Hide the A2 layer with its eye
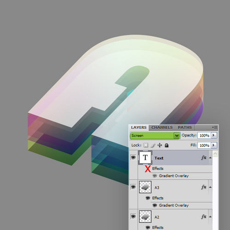Screen dimensions: 230x230 (133, 216)
